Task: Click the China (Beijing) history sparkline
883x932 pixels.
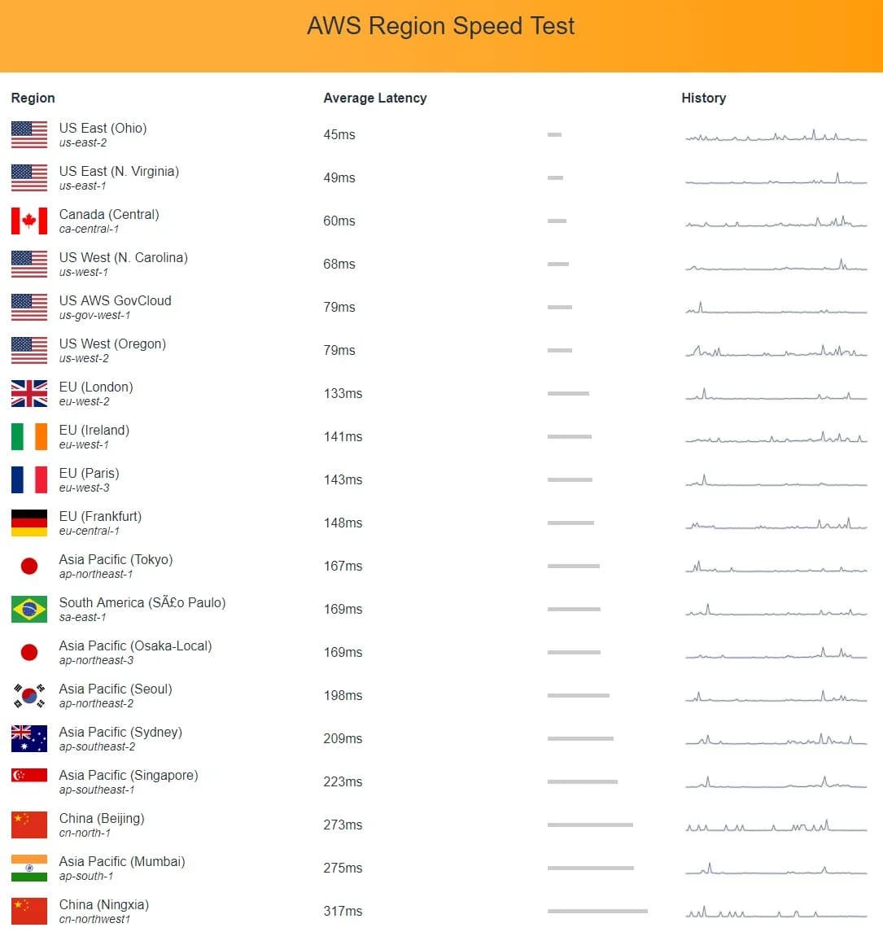Action: point(776,825)
